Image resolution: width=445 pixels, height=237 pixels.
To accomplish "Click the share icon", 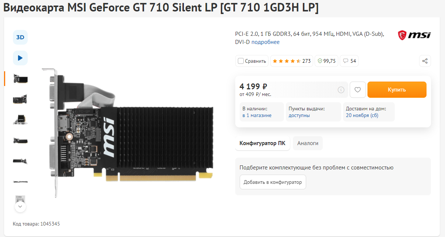I will 425,61.
